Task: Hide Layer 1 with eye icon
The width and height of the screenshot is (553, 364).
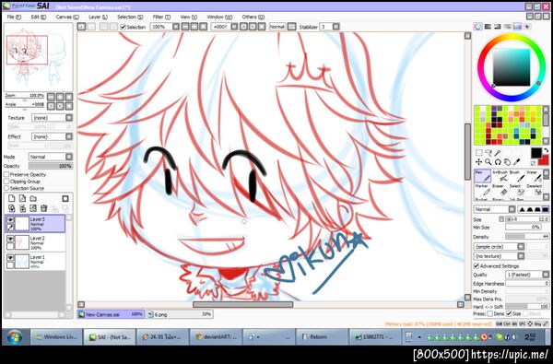Action: click(x=10, y=257)
